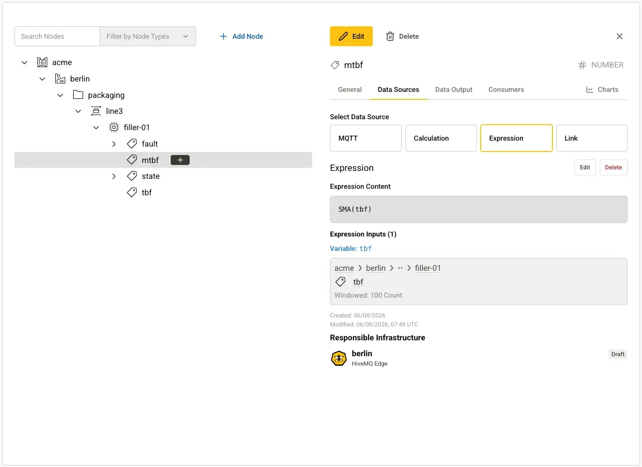Click the acme breadcrumb link
This screenshot has height=467, width=642.
[344, 268]
